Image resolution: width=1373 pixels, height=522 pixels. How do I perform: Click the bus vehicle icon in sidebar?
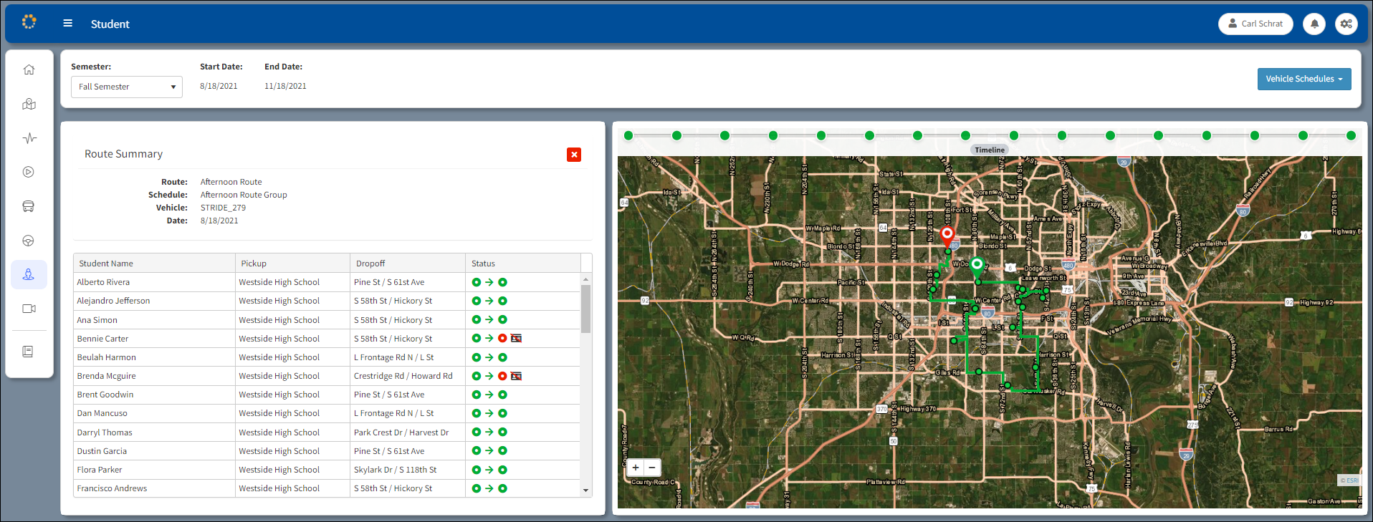click(x=29, y=206)
